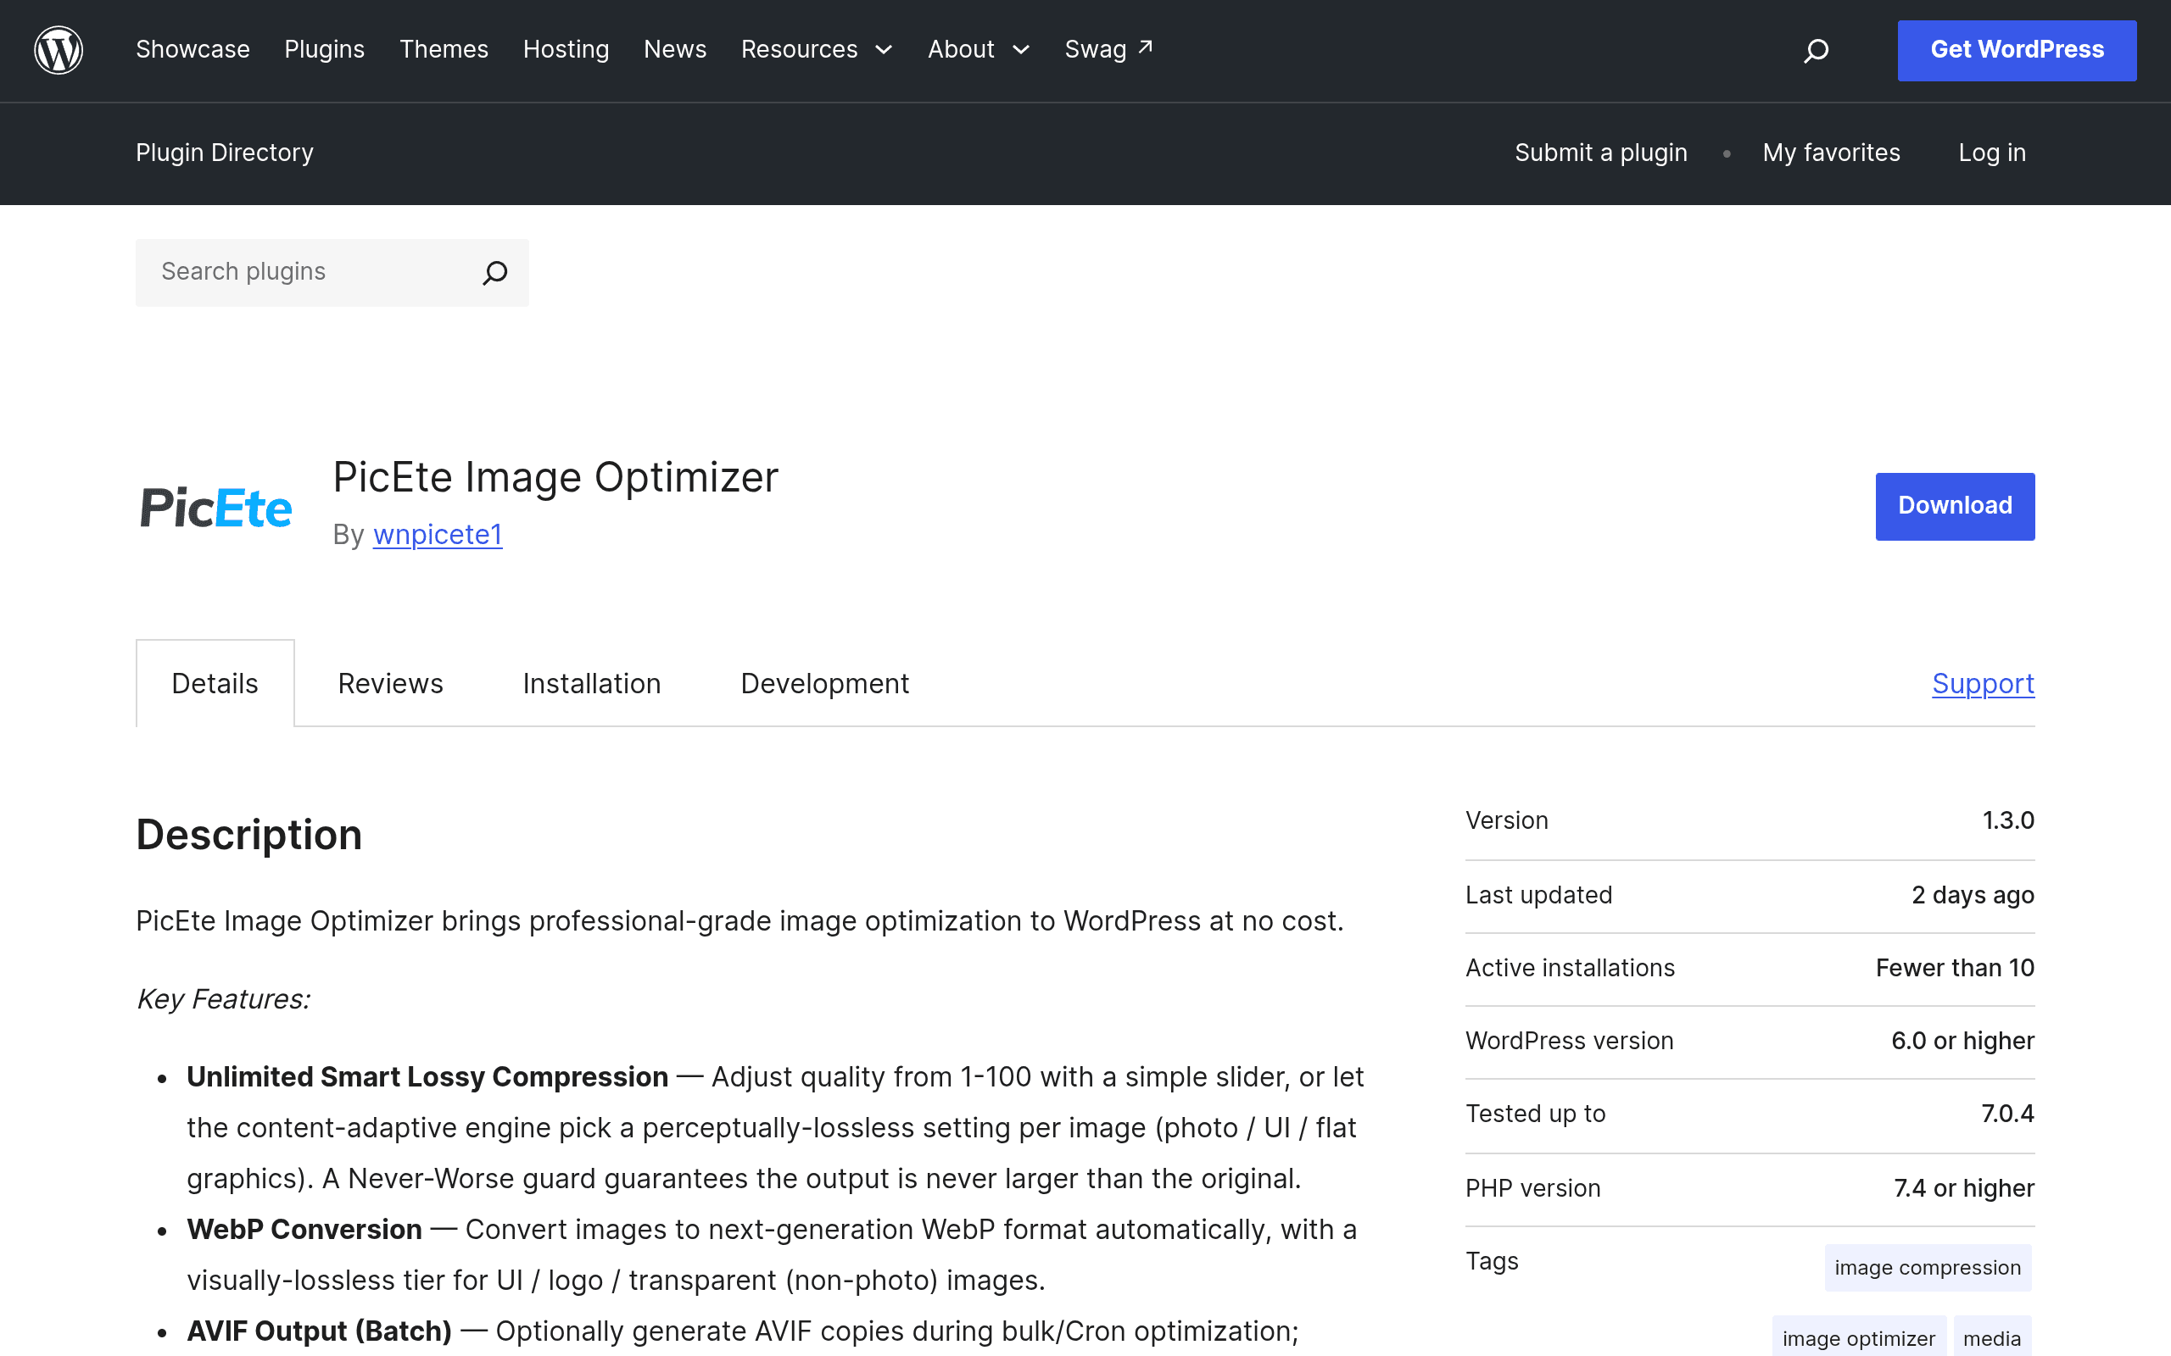Click the '6.0 or higher' WordPress version value
This screenshot has height=1356, width=2171.
[1963, 1041]
